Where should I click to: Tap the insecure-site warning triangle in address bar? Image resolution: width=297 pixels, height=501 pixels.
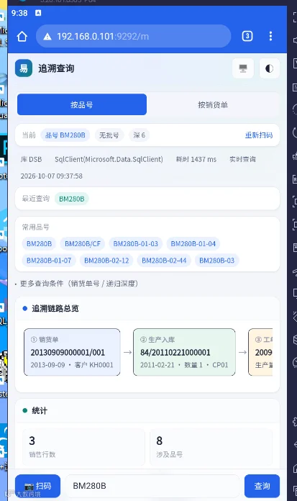(47, 37)
